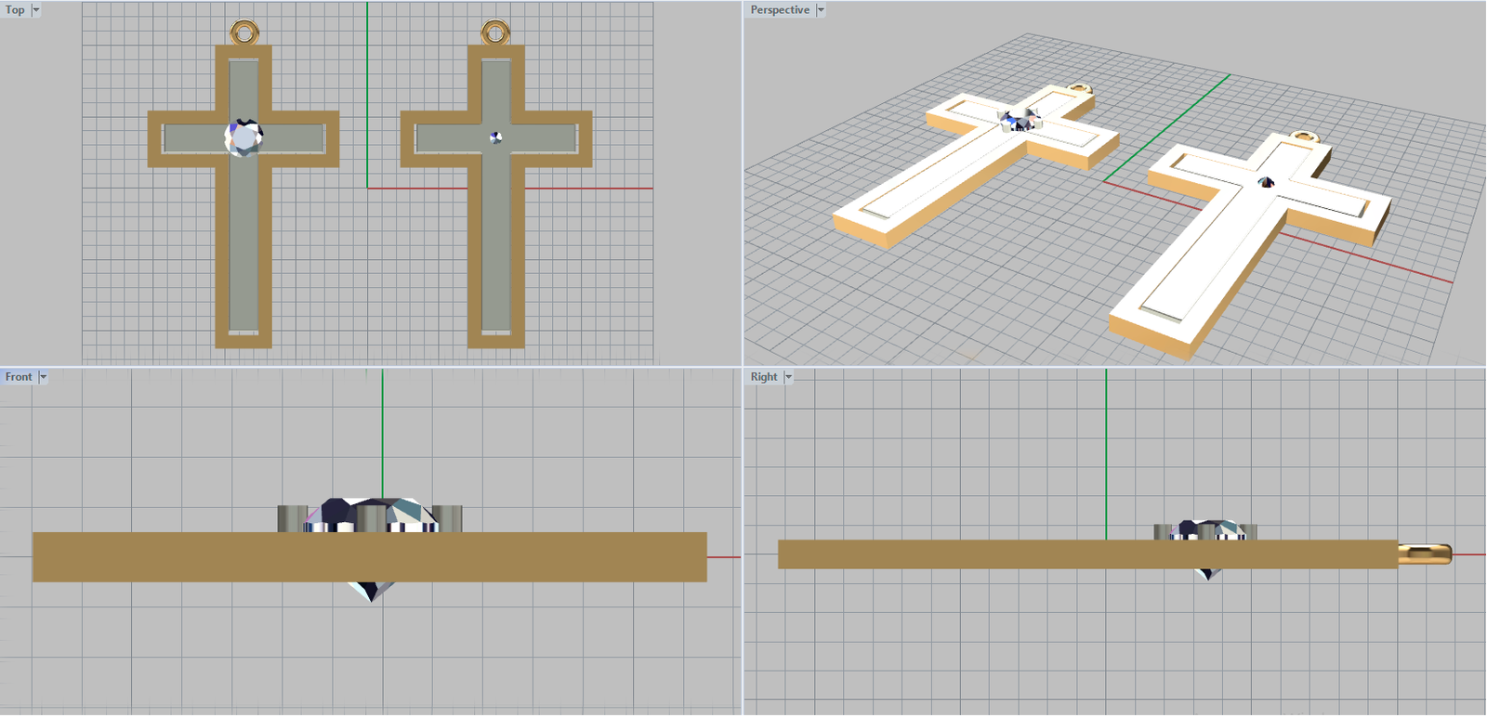This screenshot has height=717, width=1487.
Task: Click bail ring atop right cross in Top view
Action: coord(495,23)
